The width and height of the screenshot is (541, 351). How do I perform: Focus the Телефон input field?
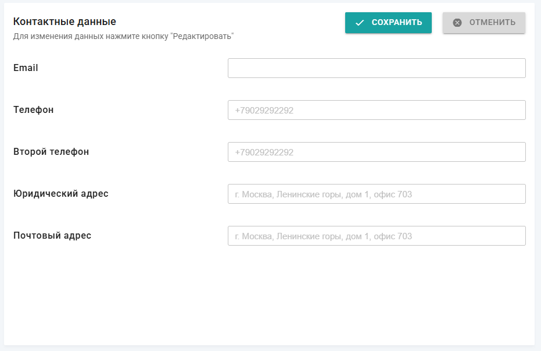click(377, 110)
